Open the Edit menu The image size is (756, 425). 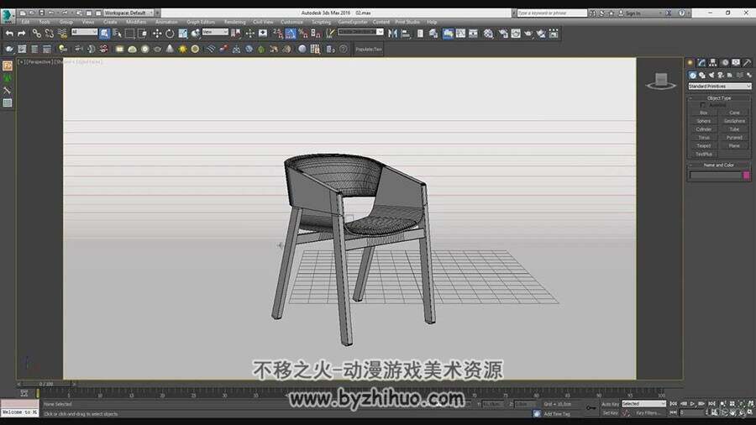pos(25,22)
